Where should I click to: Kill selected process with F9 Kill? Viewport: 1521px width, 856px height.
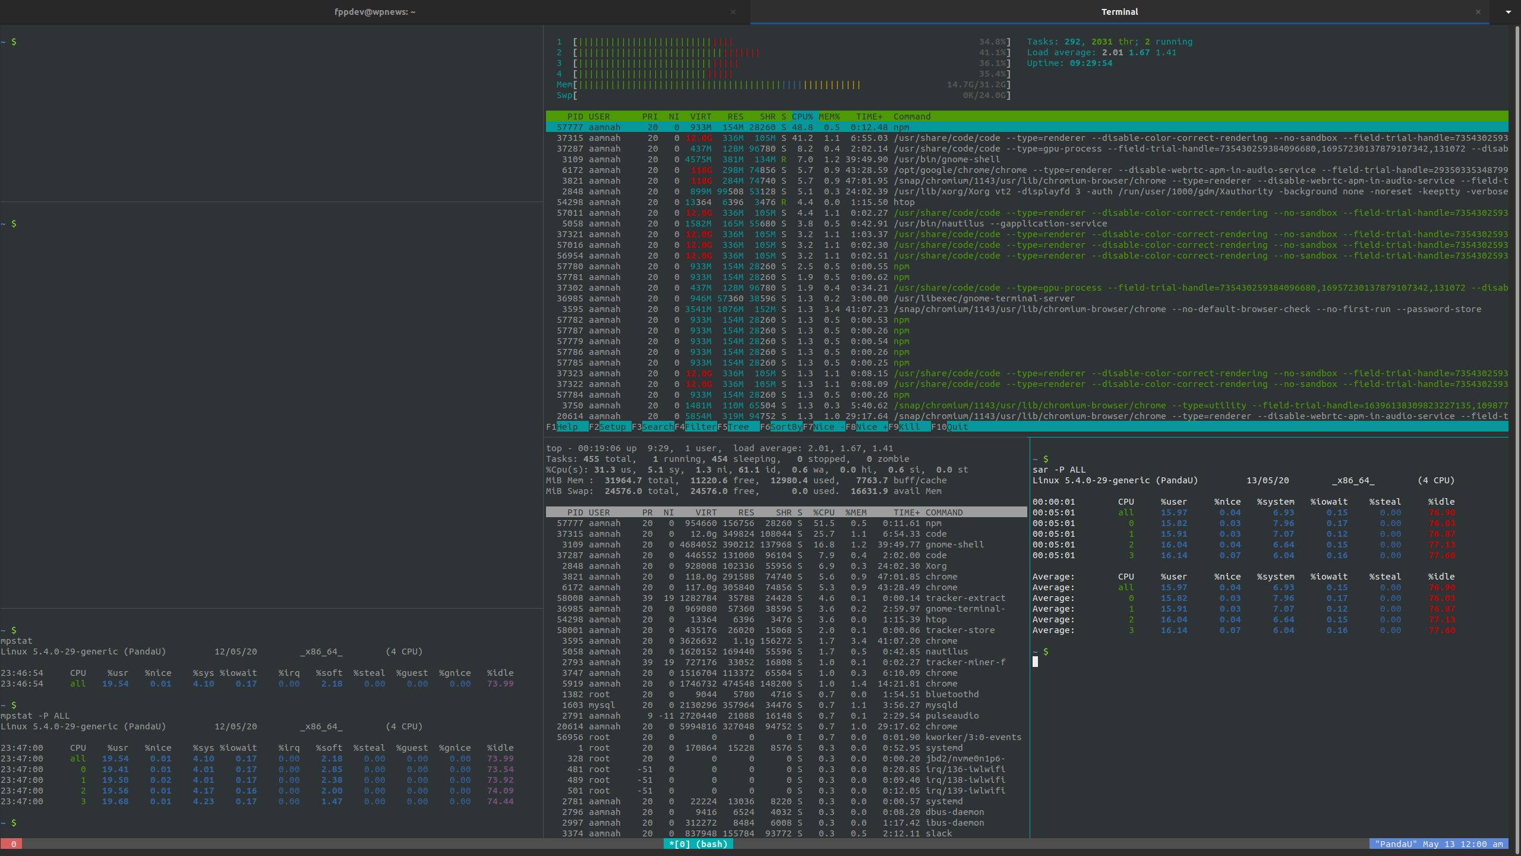point(909,426)
